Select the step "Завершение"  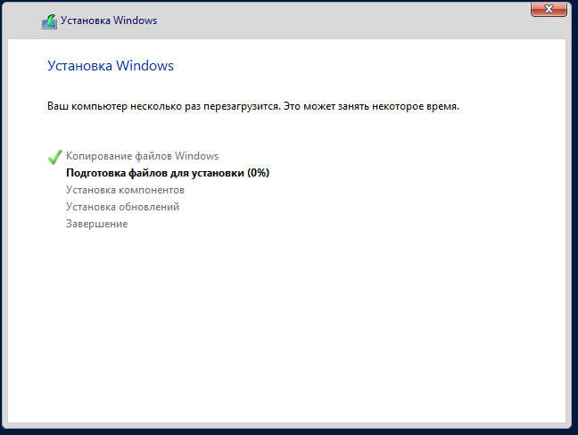tap(97, 224)
